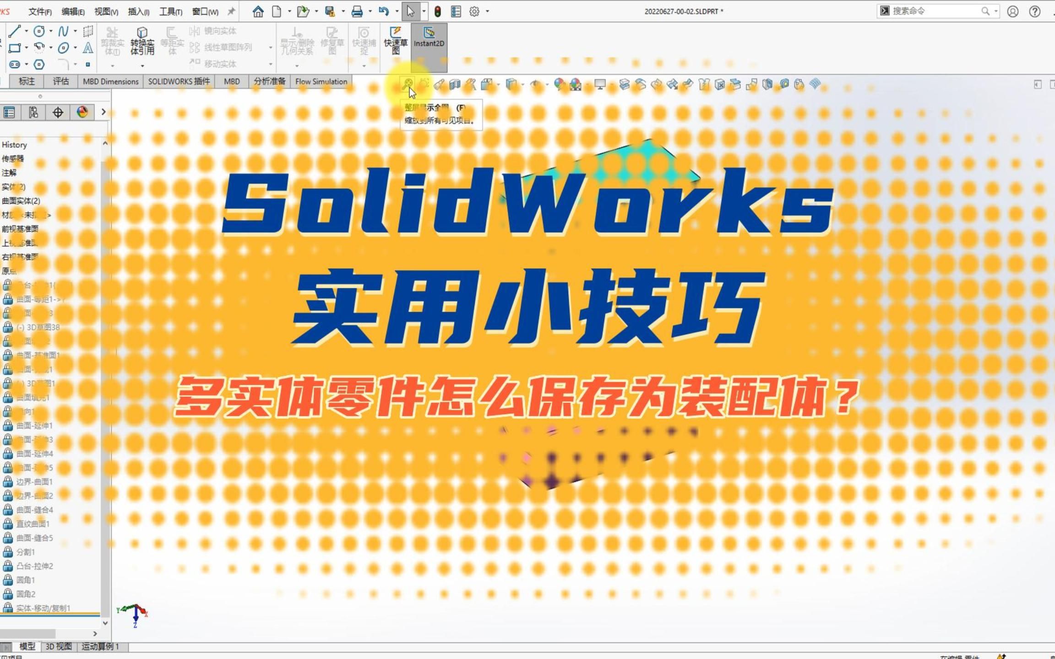Toggle 快速草图 Rapid Sketch
This screenshot has height=659, width=1055.
pos(396,41)
